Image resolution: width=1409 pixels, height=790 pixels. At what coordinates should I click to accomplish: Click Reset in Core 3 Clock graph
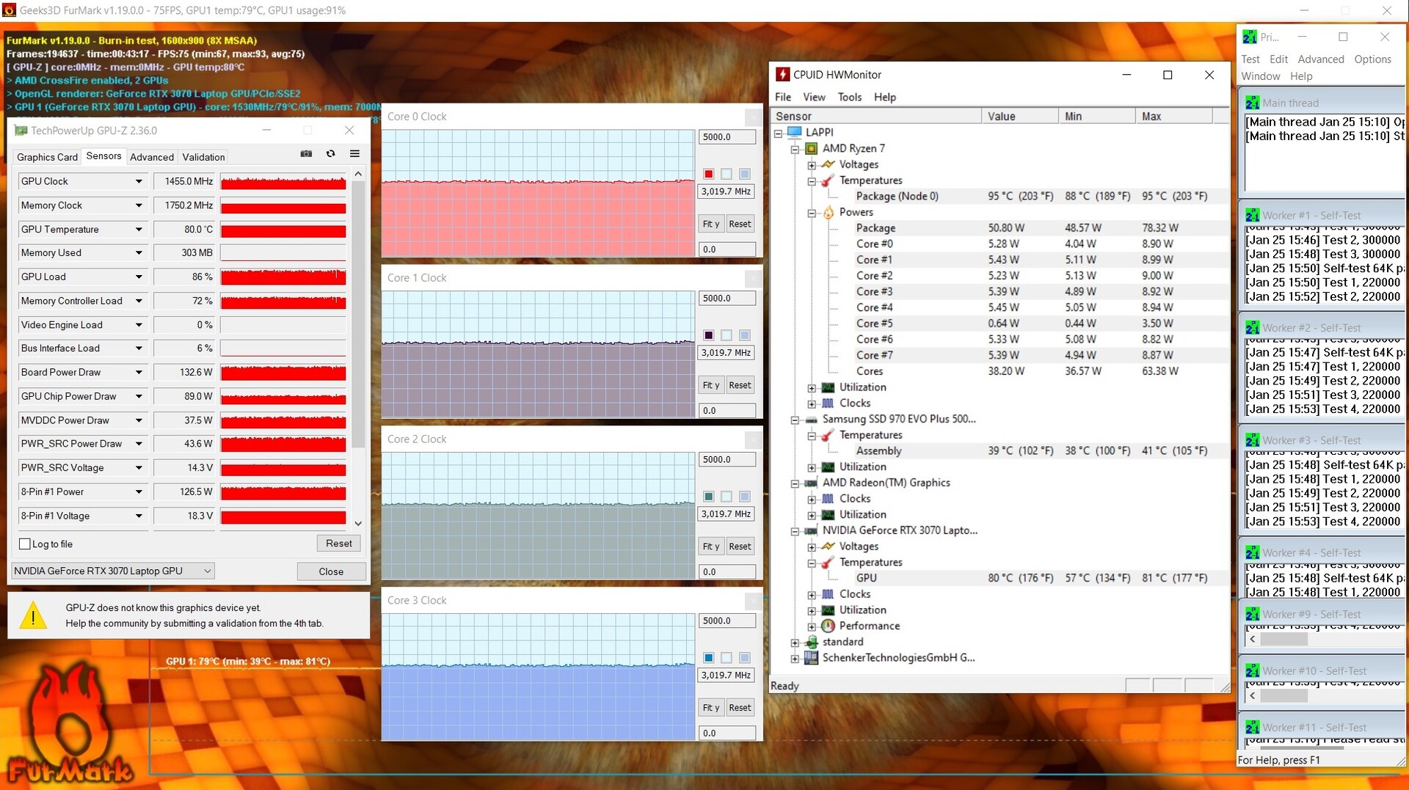740,708
